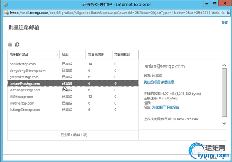
Task: Close the Internet Explorer window
Action: (225, 3)
